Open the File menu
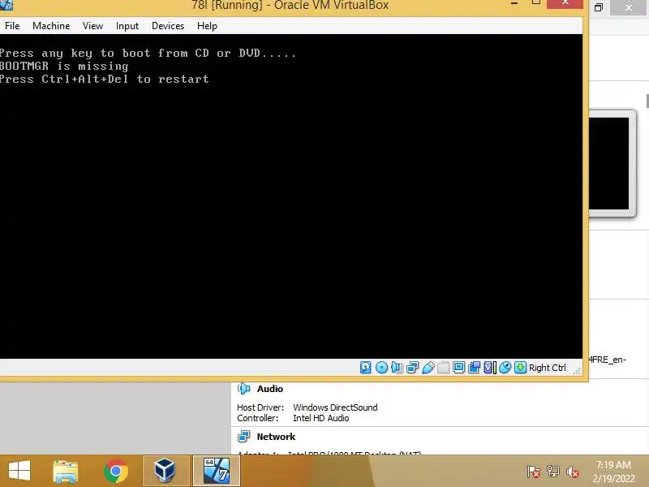Screen dimensions: 649x487 coord(12,26)
